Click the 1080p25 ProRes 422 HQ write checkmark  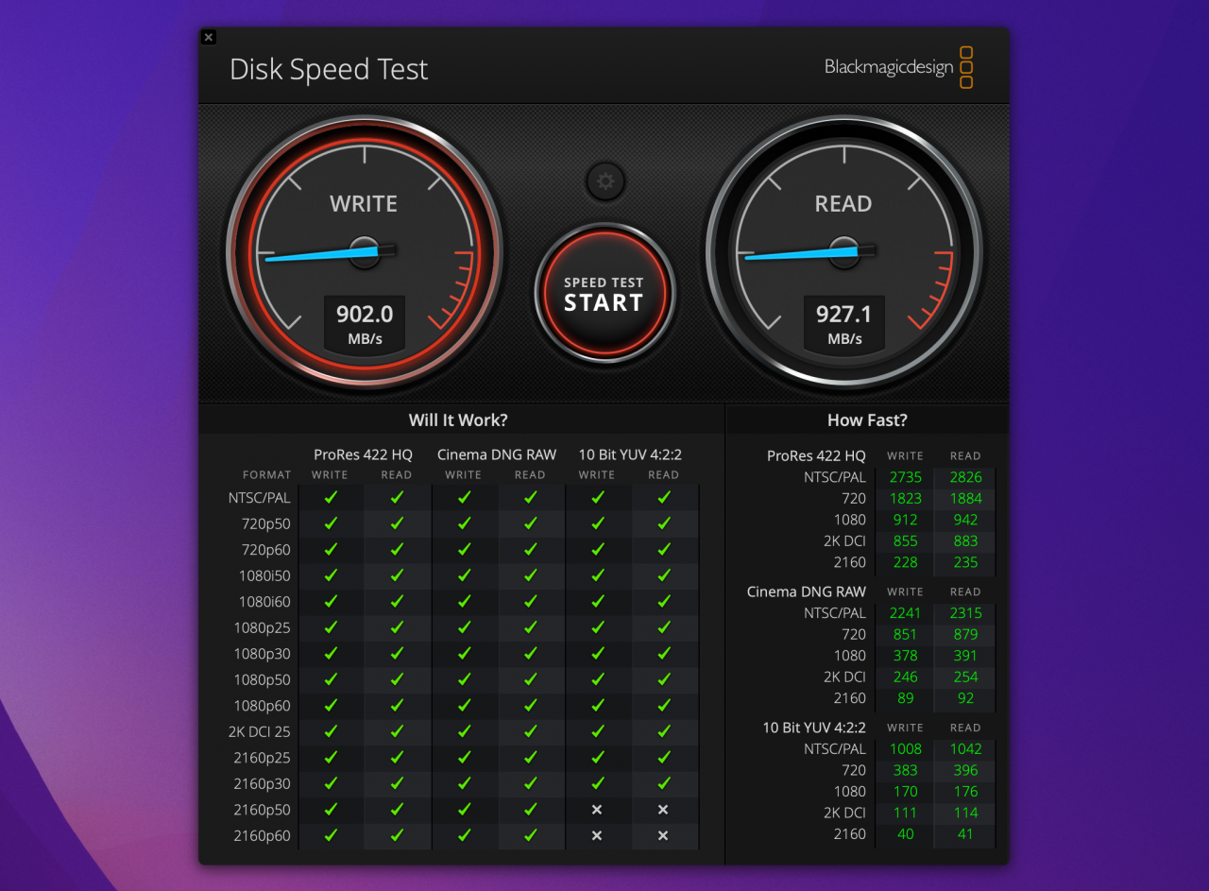coord(331,627)
